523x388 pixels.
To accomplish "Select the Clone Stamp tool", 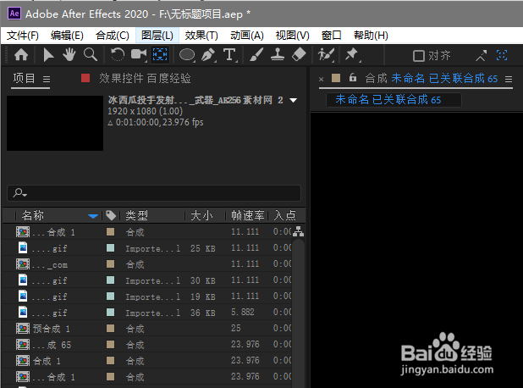I will click(278, 55).
